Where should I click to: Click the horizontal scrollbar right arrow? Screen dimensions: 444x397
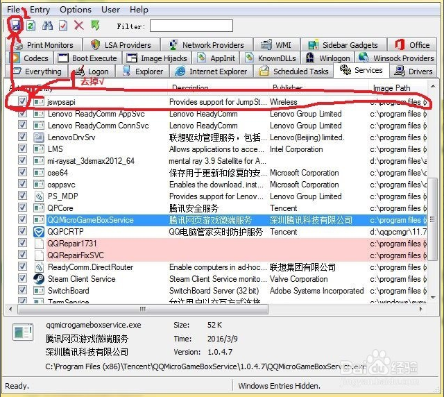pyautogui.click(x=421, y=309)
